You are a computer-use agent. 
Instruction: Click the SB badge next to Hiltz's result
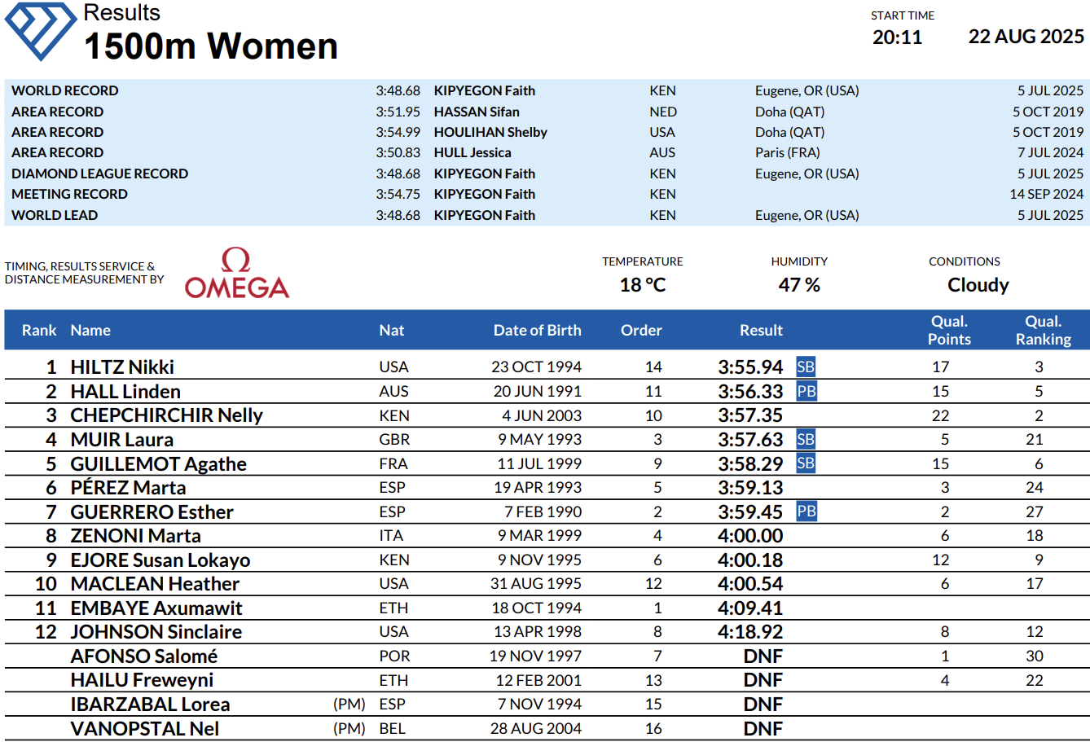pos(806,367)
